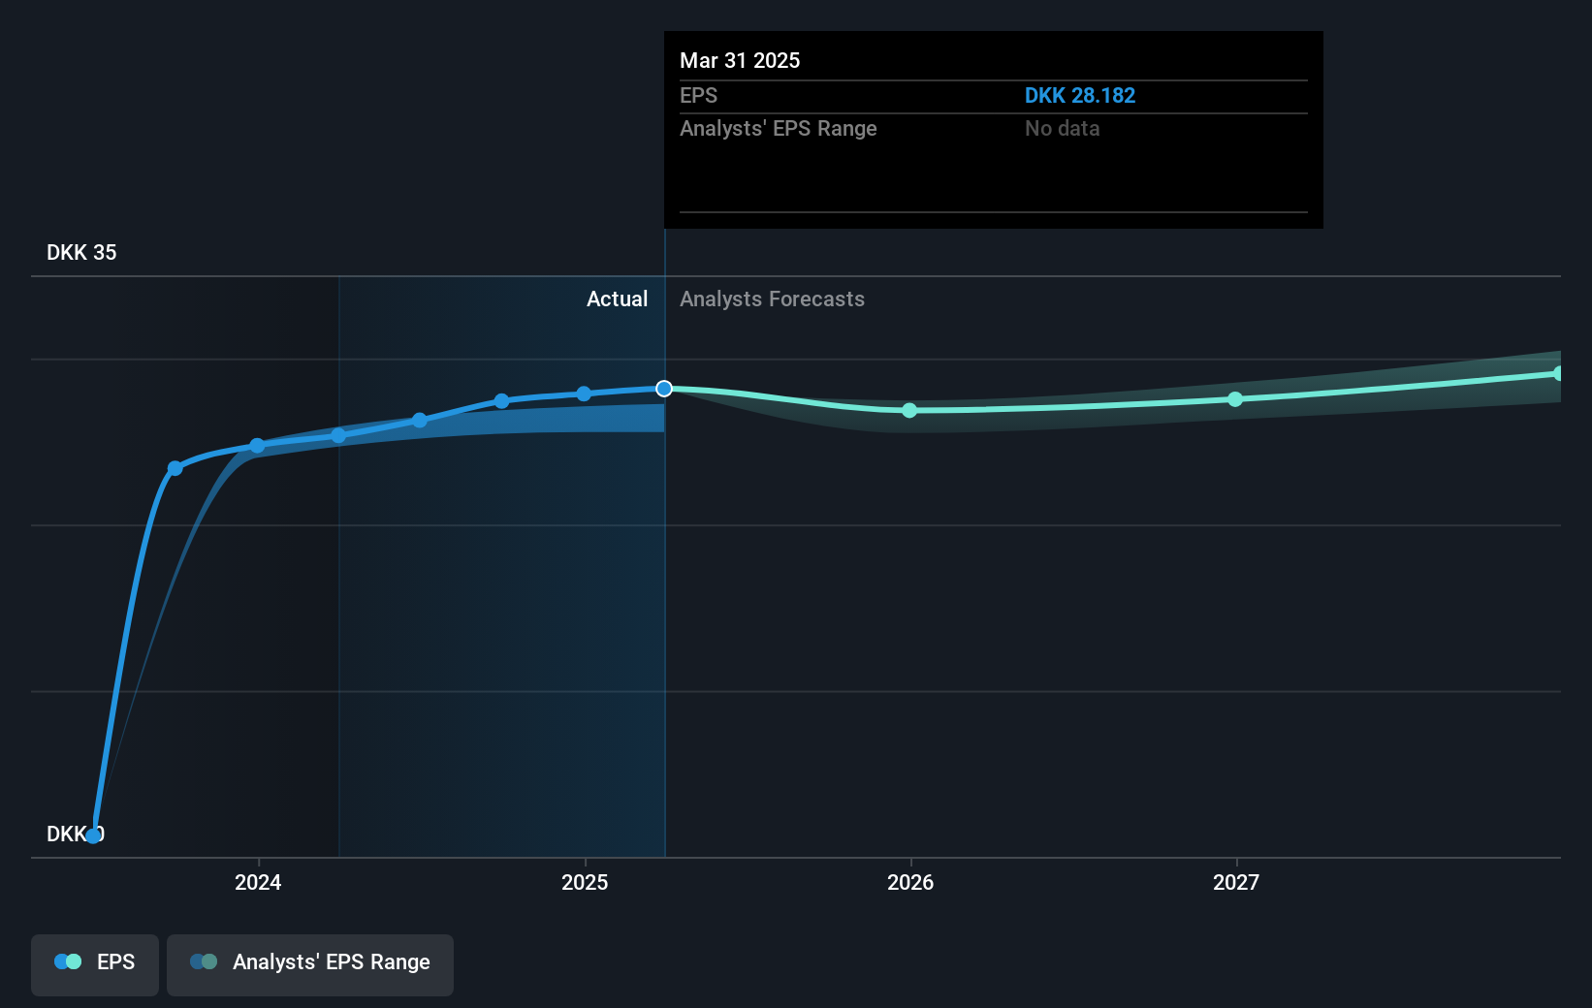The width and height of the screenshot is (1592, 1008).
Task: Select the 2026 forecast EPS data point
Action: tap(909, 411)
